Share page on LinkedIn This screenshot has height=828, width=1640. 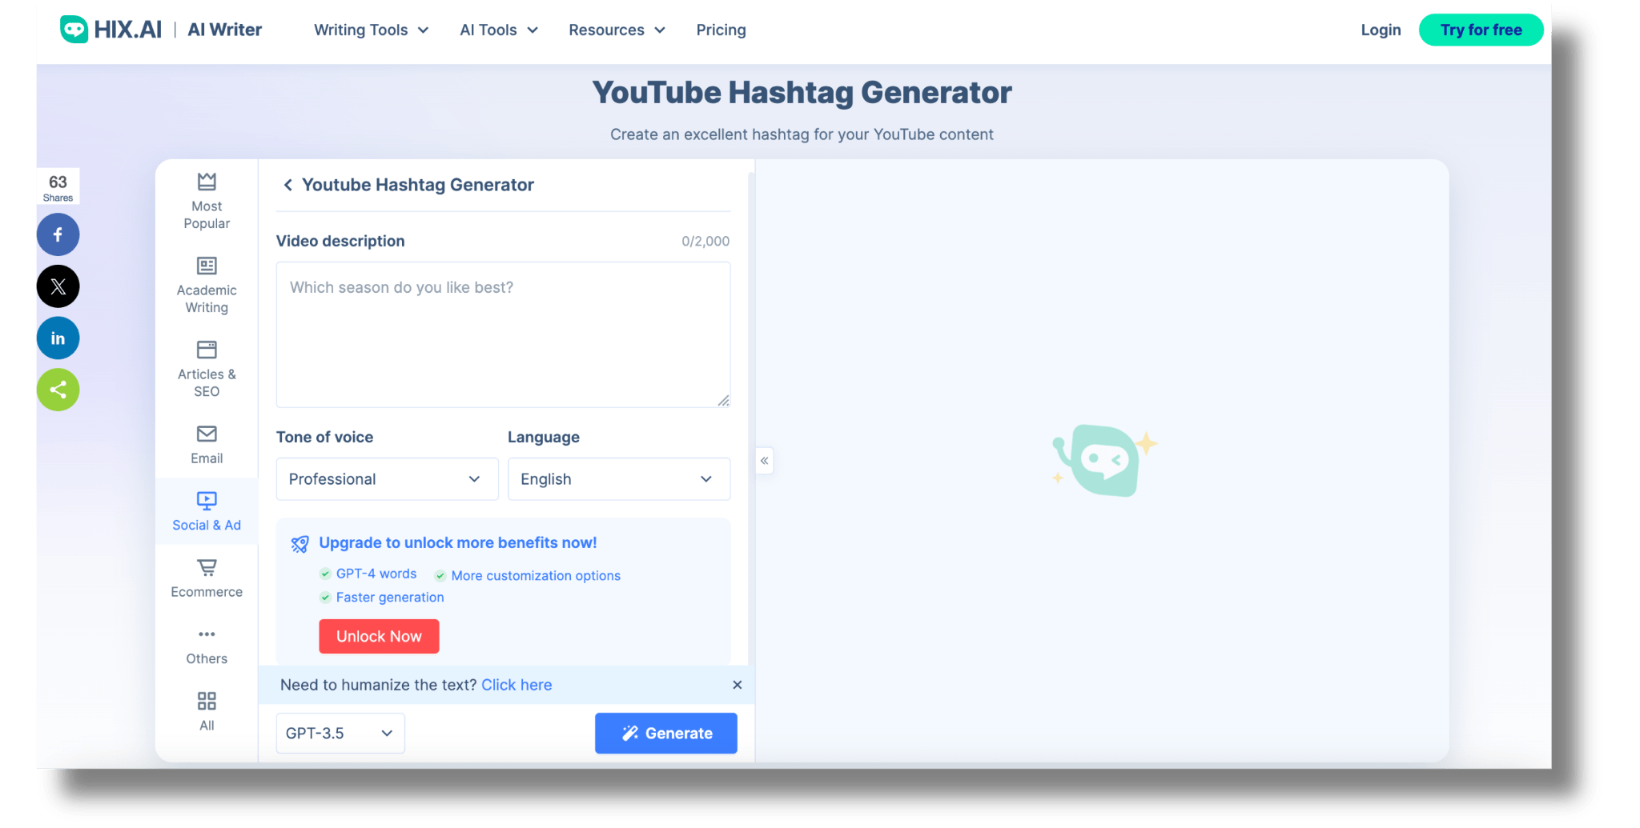click(58, 338)
